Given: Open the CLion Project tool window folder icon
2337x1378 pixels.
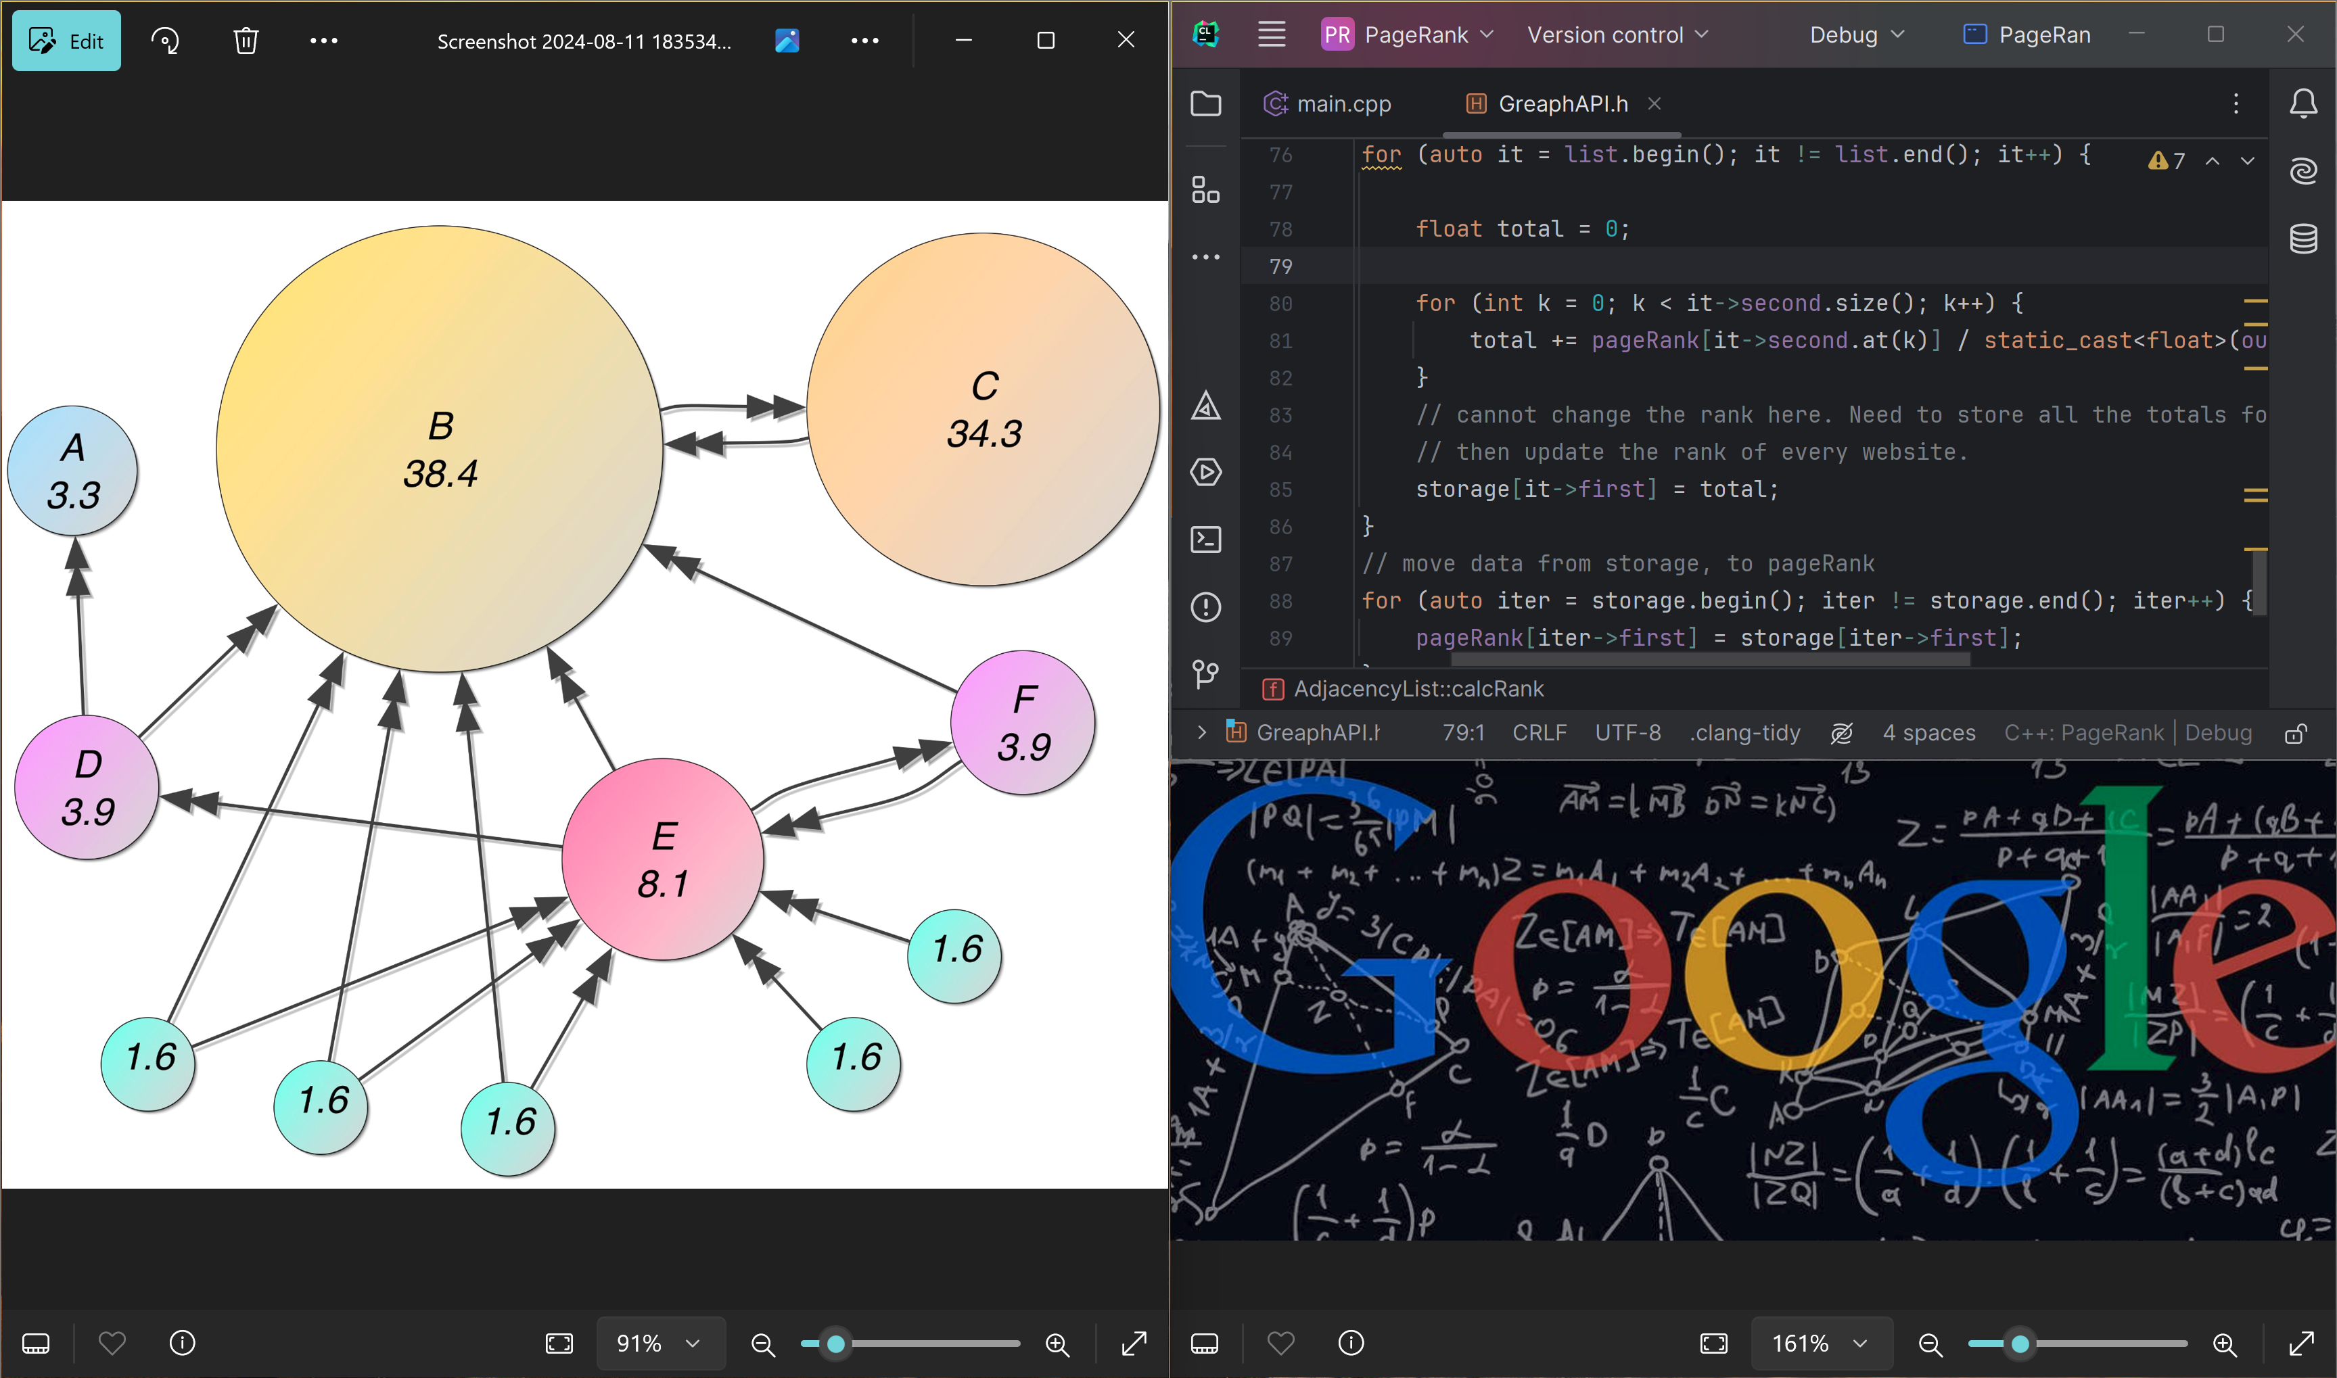Looking at the screenshot, I should tap(1205, 103).
